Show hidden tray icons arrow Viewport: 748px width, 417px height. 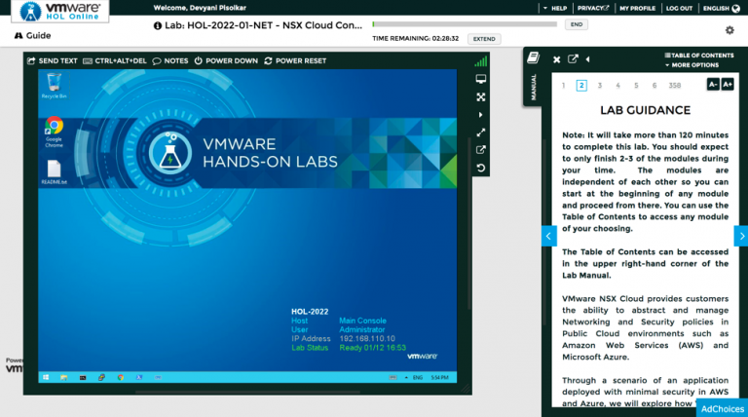[x=406, y=377]
